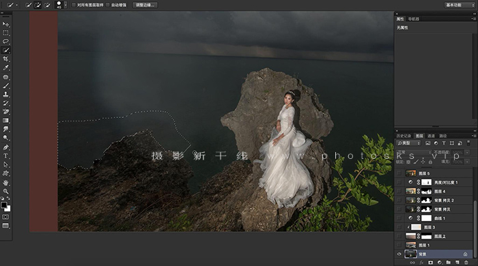Enable 对所有图层取样 checkbox
478x266 pixels.
(74, 5)
